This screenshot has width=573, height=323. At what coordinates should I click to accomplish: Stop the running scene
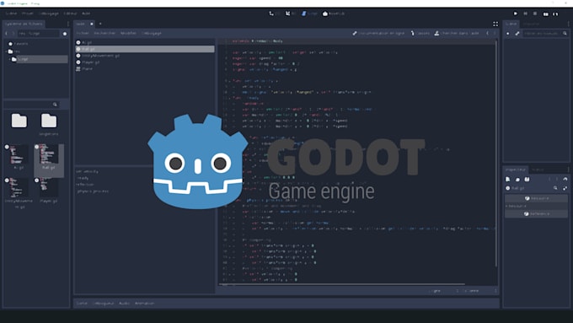[535, 13]
